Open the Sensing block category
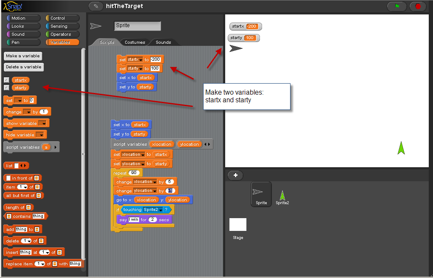Screen dimensions: 433x278 click(62, 26)
